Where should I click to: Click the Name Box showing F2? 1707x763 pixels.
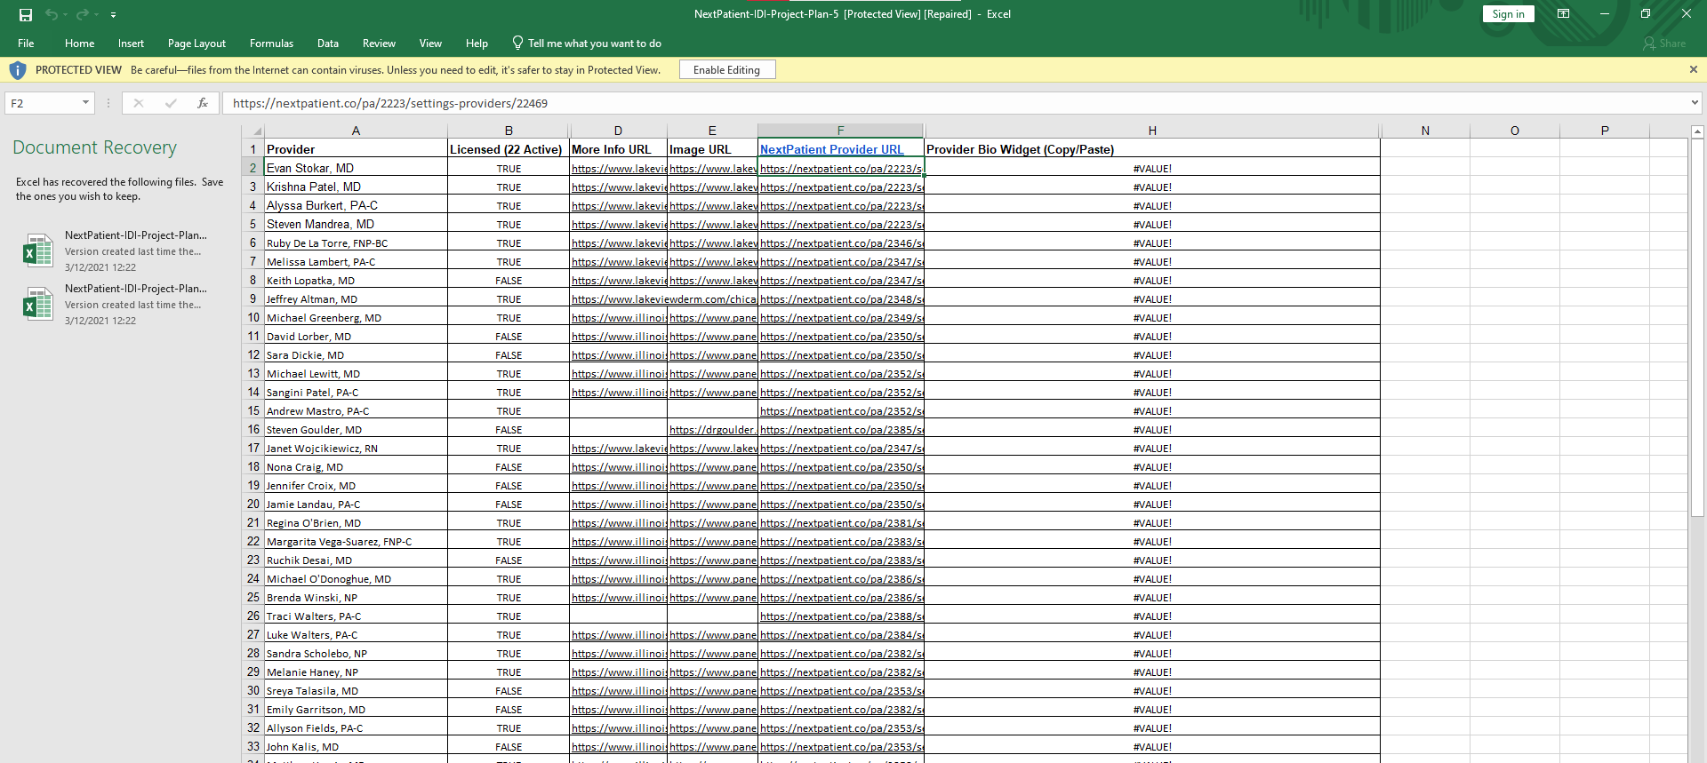click(x=43, y=103)
